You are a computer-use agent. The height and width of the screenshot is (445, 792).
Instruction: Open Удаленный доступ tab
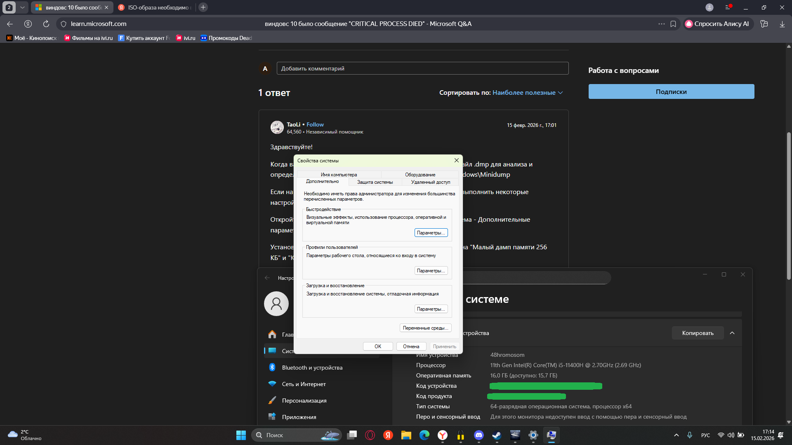pyautogui.click(x=430, y=182)
